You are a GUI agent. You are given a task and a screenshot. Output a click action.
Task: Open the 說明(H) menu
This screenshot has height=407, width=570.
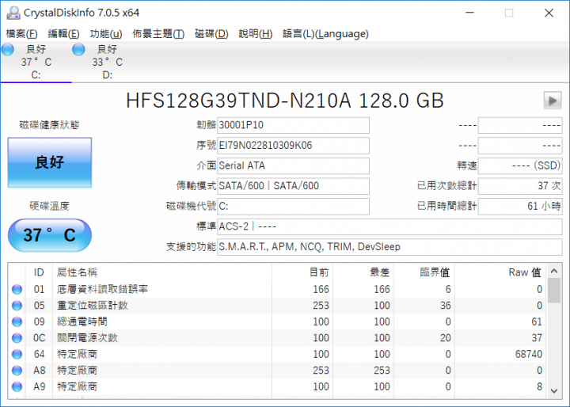[x=256, y=34]
